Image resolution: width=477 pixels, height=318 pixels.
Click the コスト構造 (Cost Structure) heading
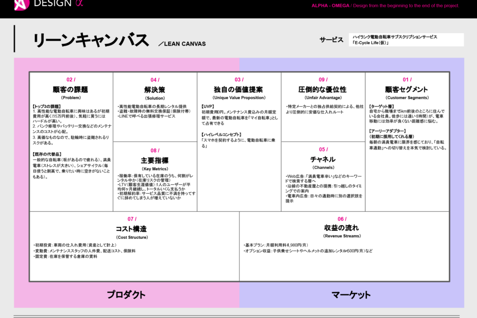pos(131,229)
